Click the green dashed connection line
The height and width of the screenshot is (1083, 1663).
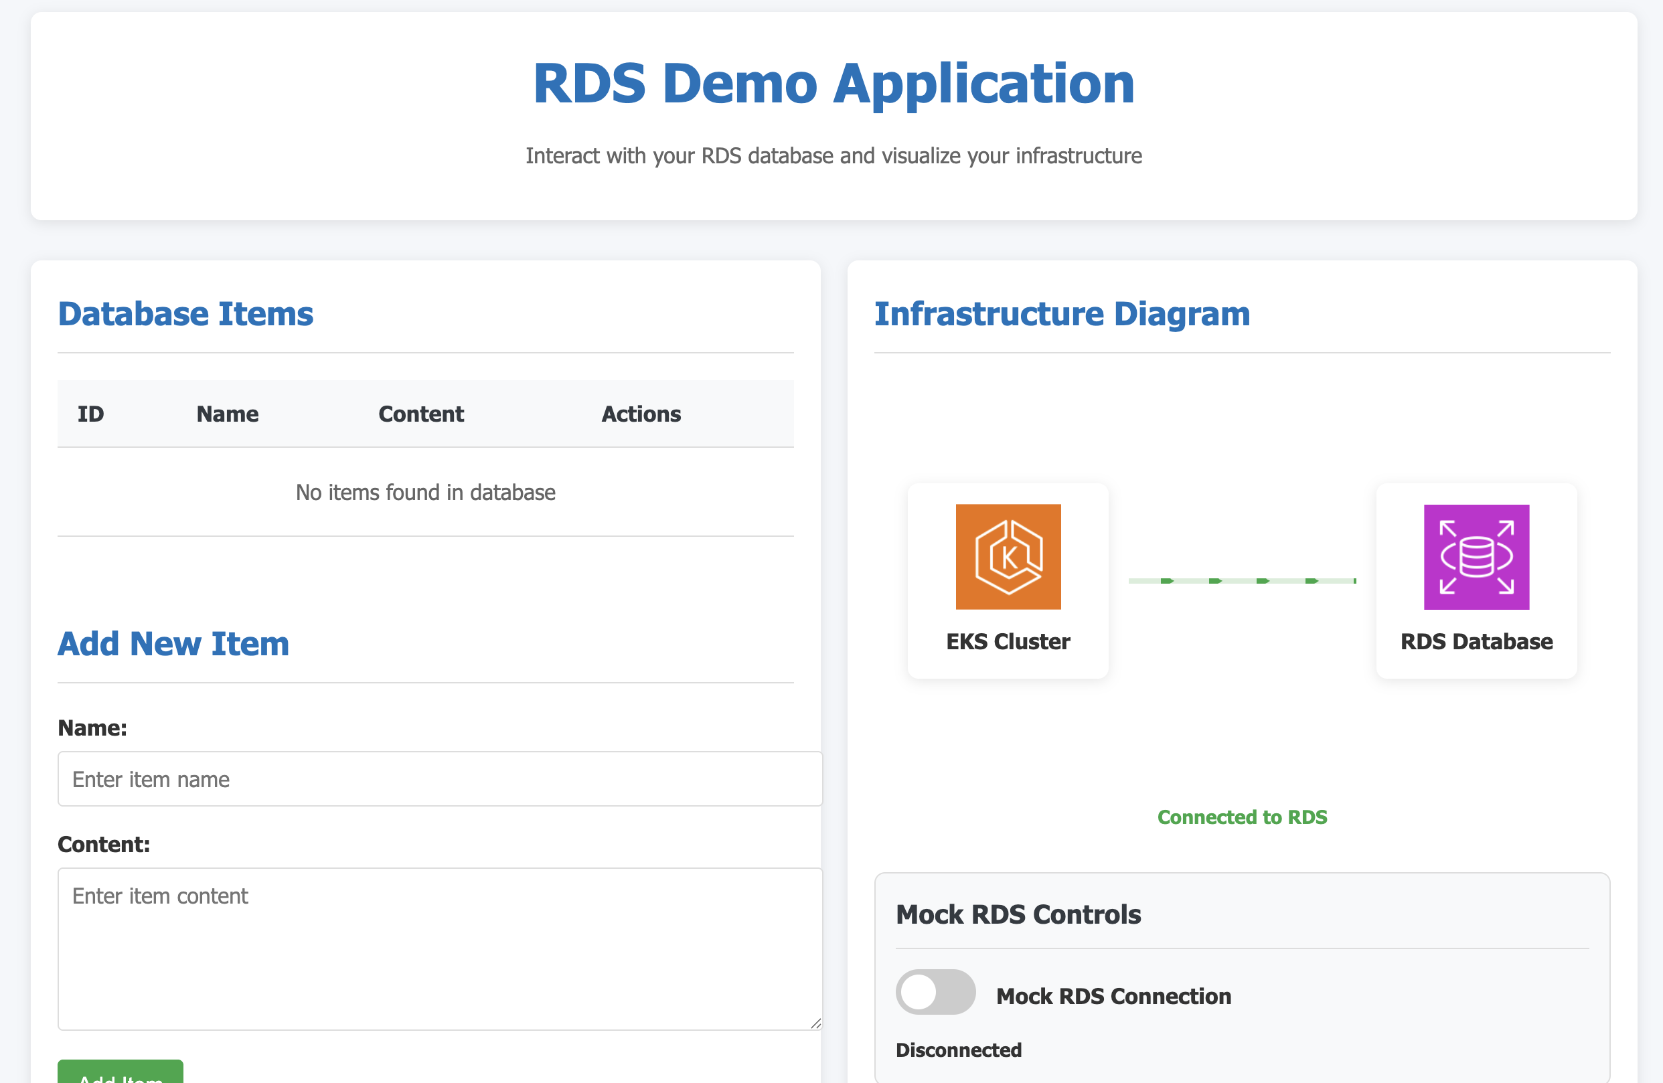[1242, 580]
